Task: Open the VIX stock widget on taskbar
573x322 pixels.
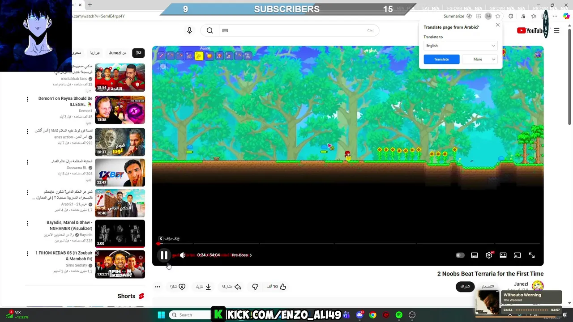Action: coord(17,315)
